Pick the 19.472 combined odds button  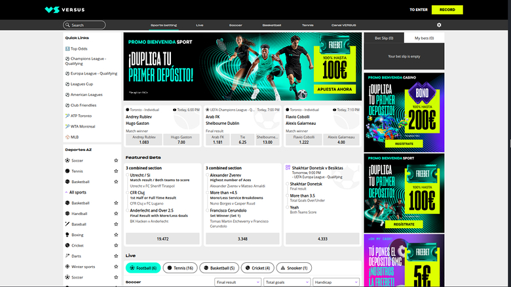pyautogui.click(x=162, y=239)
